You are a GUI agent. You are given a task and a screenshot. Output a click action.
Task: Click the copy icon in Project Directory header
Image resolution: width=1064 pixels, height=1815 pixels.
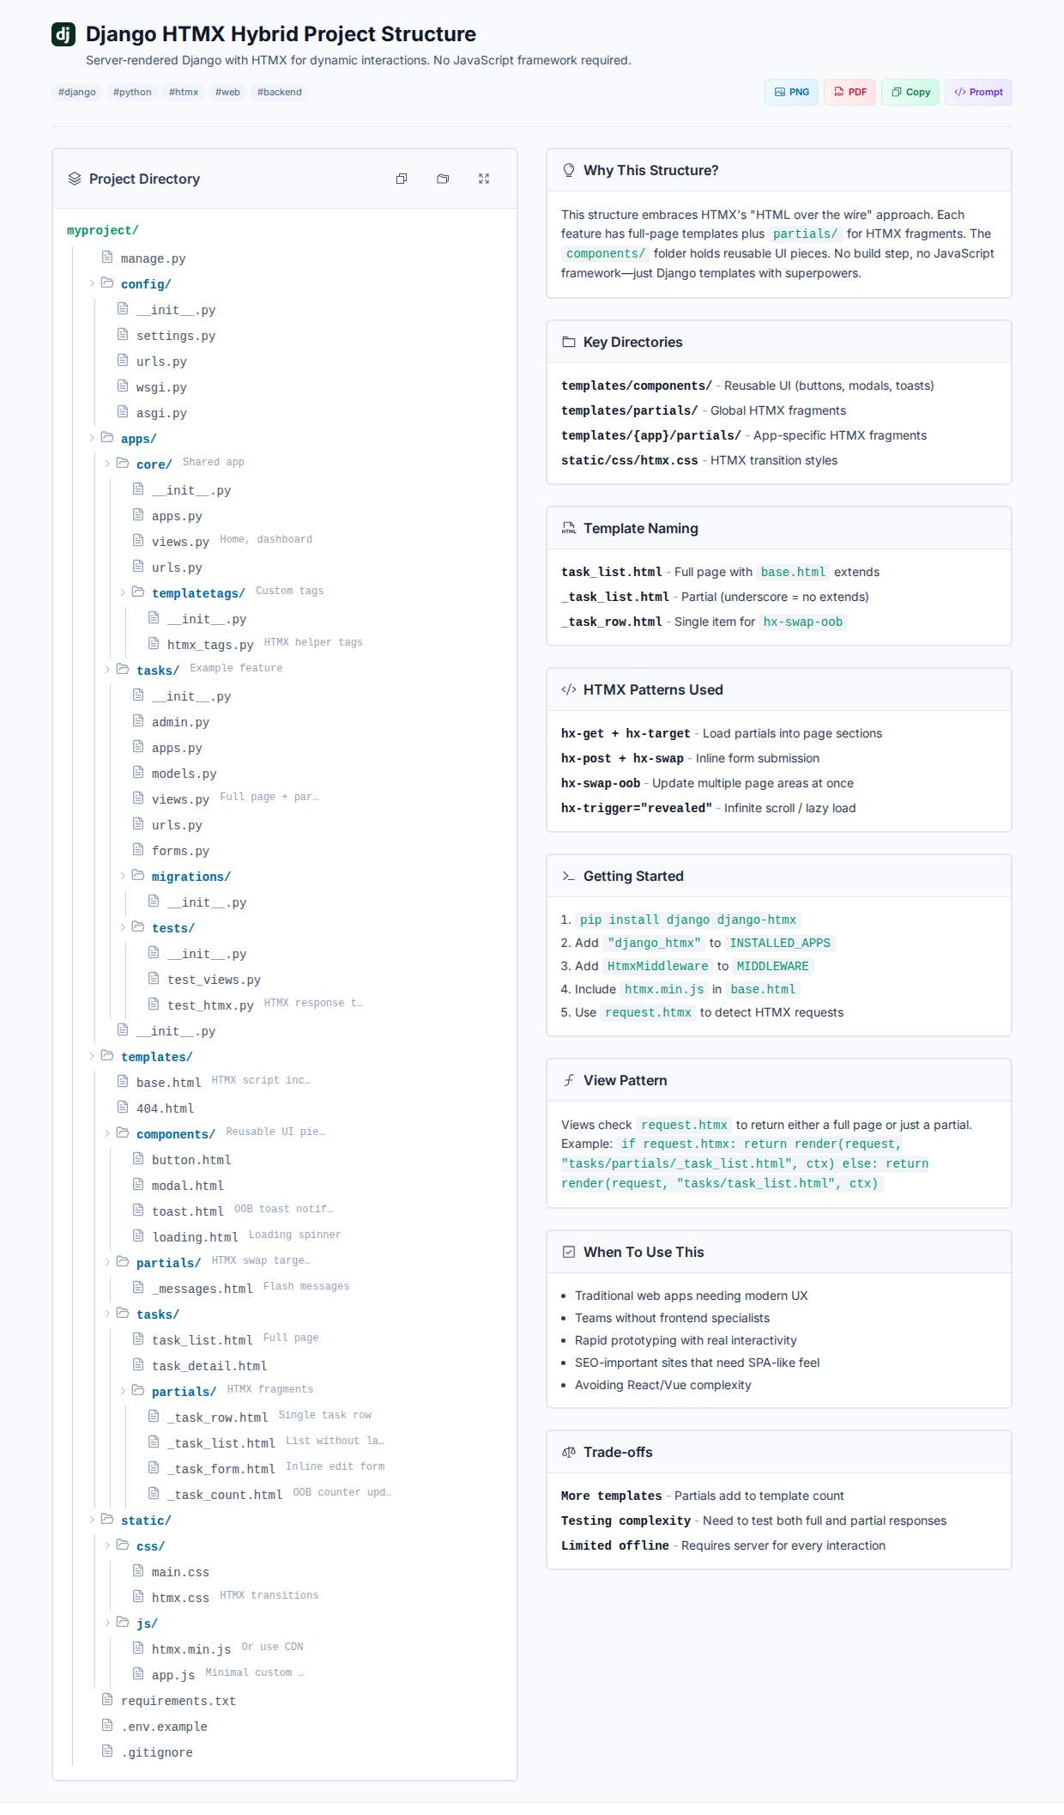[402, 179]
